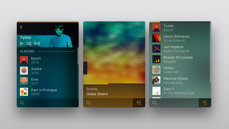
Task: Open the Dive 2011 album cover
Action: (x=24, y=81)
